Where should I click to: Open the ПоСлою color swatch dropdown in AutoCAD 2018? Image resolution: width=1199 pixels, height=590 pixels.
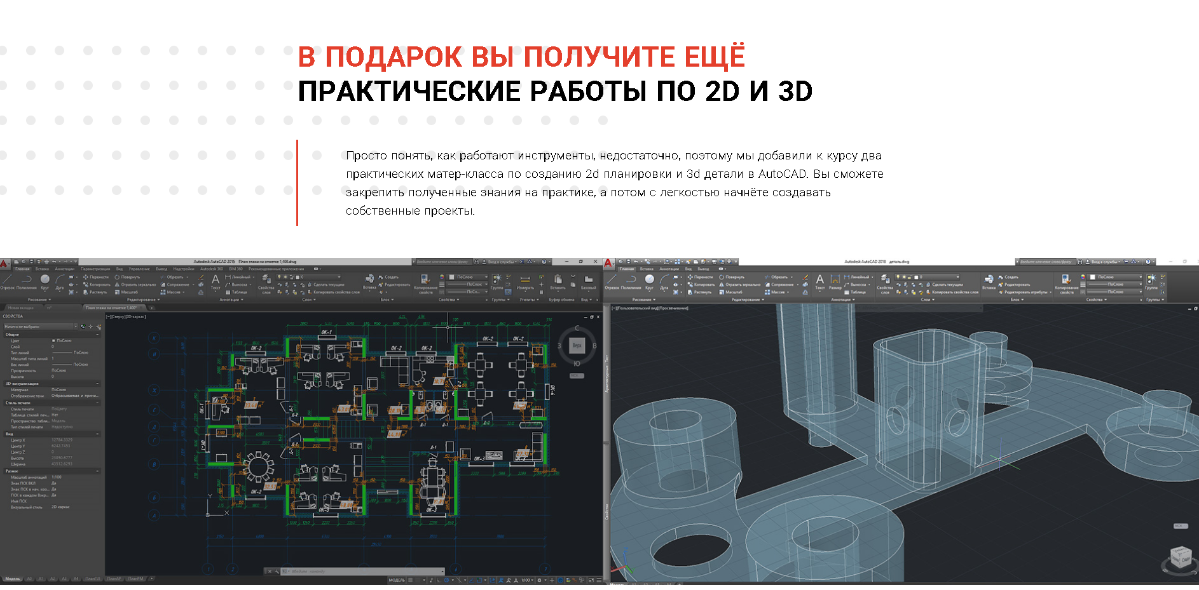[x=1116, y=277]
